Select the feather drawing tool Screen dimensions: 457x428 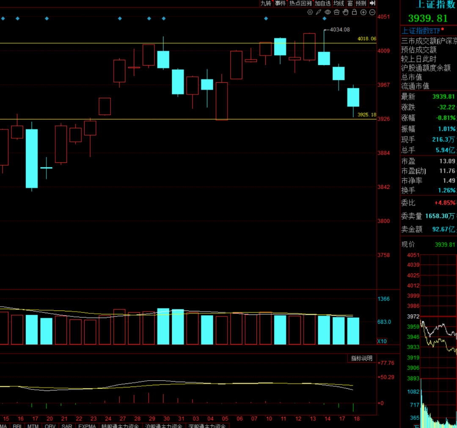pyautogui.click(x=319, y=12)
